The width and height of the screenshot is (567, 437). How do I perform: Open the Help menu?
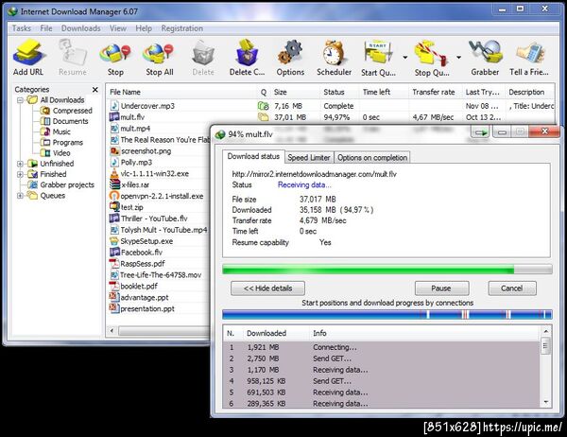coord(144,28)
